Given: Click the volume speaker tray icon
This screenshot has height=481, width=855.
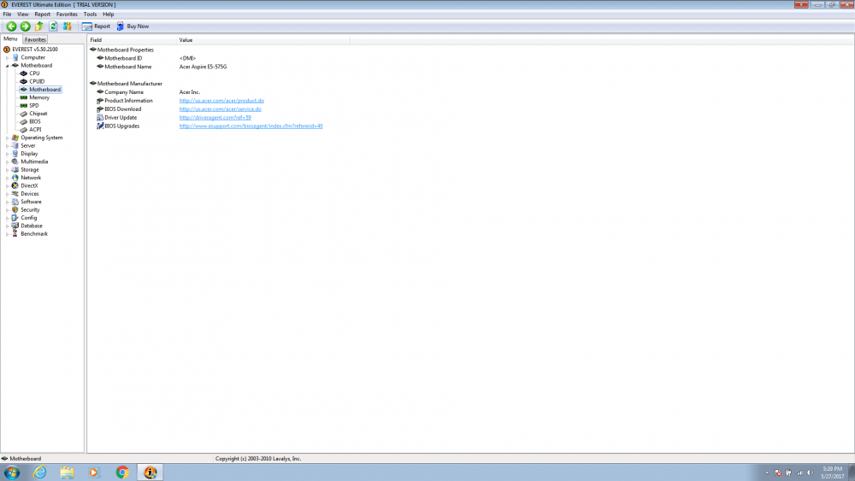Looking at the screenshot, I should click(811, 472).
